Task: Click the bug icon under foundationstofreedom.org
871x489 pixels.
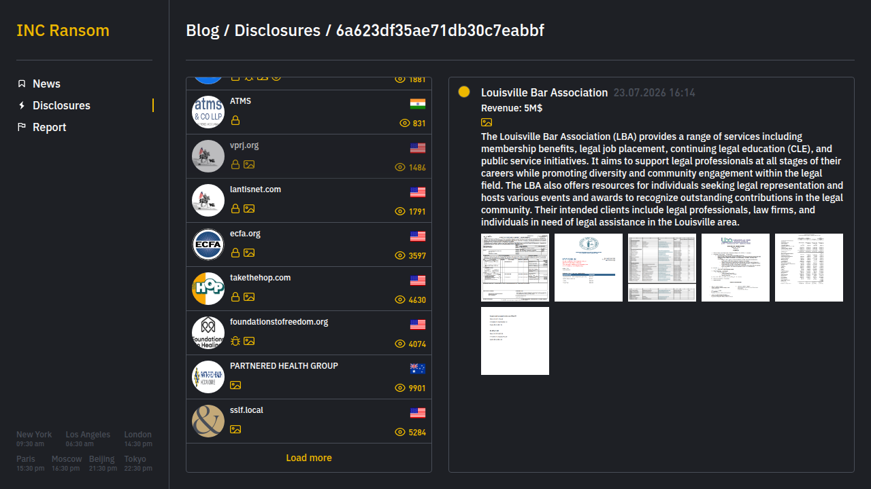Action: [x=235, y=341]
